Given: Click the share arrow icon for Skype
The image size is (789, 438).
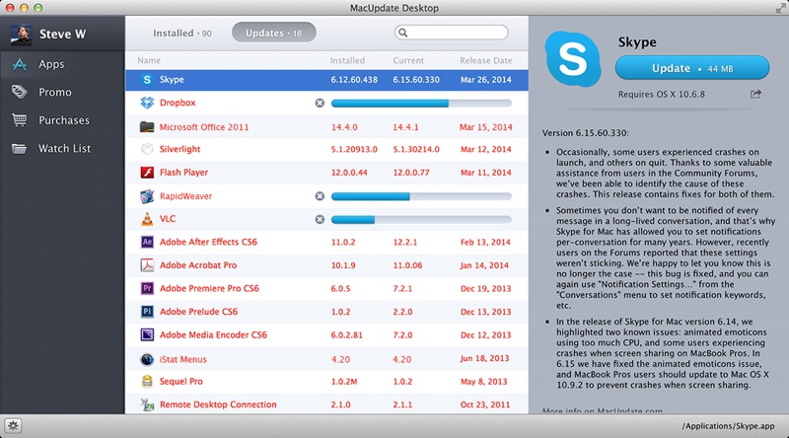Looking at the screenshot, I should [x=755, y=94].
